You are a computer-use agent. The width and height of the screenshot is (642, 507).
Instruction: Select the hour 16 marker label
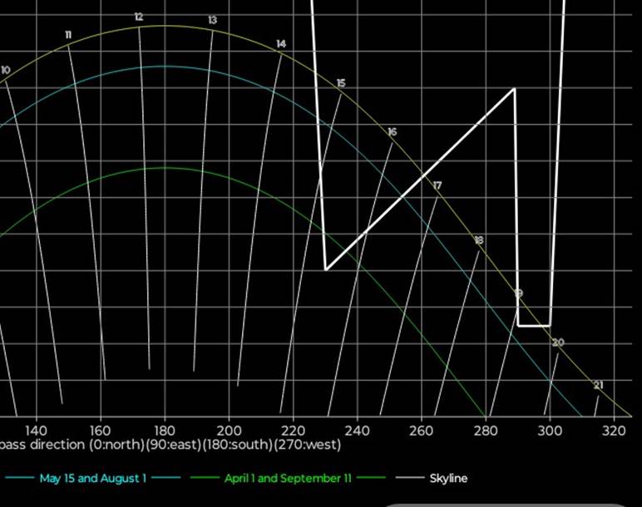click(x=392, y=132)
